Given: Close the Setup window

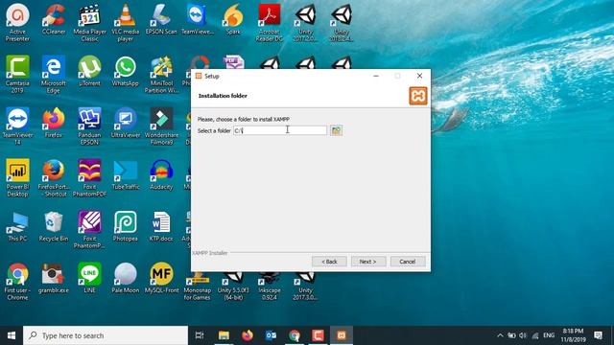Looking at the screenshot, I should tap(419, 76).
